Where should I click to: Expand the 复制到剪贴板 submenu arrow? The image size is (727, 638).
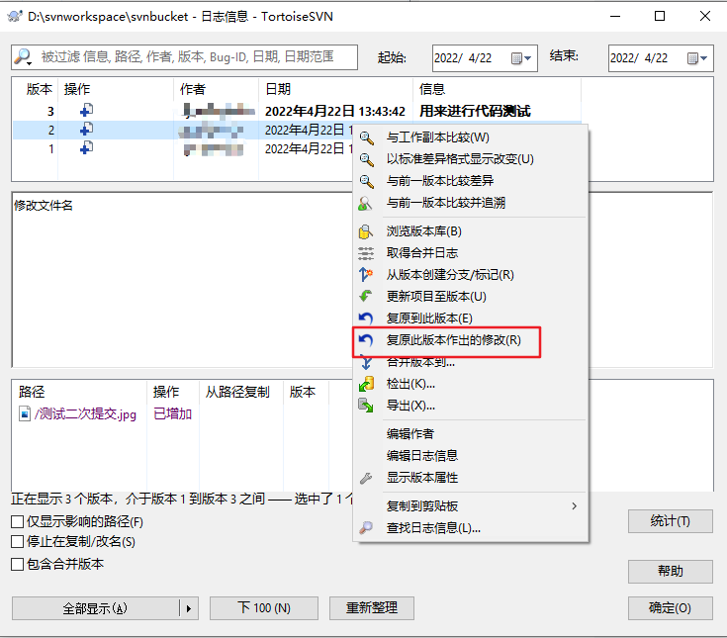[574, 505]
